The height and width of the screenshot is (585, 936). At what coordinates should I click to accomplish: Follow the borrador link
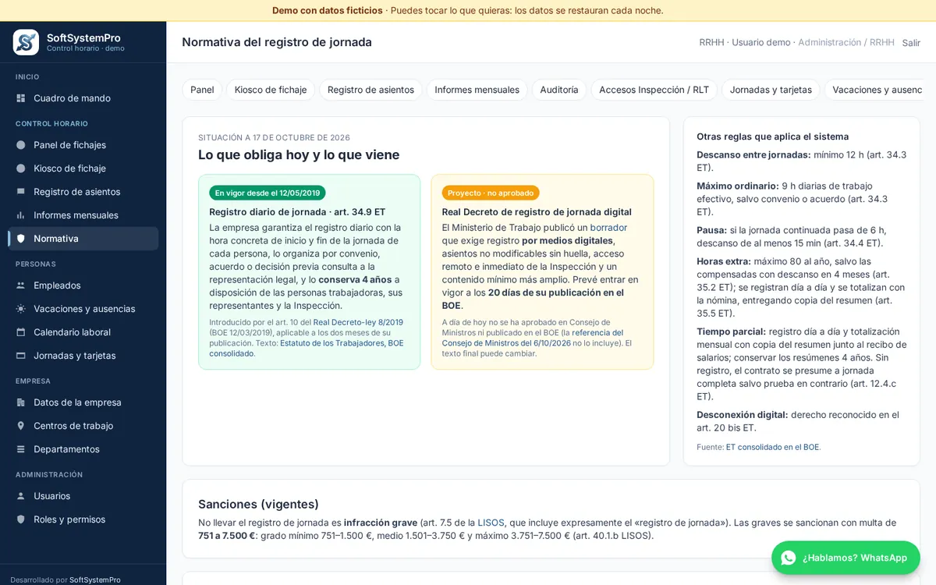click(x=608, y=228)
